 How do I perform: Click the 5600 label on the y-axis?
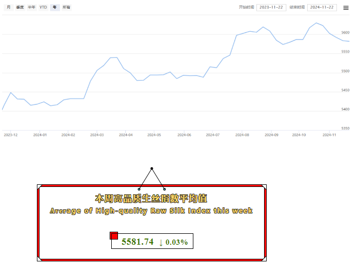[345, 32]
